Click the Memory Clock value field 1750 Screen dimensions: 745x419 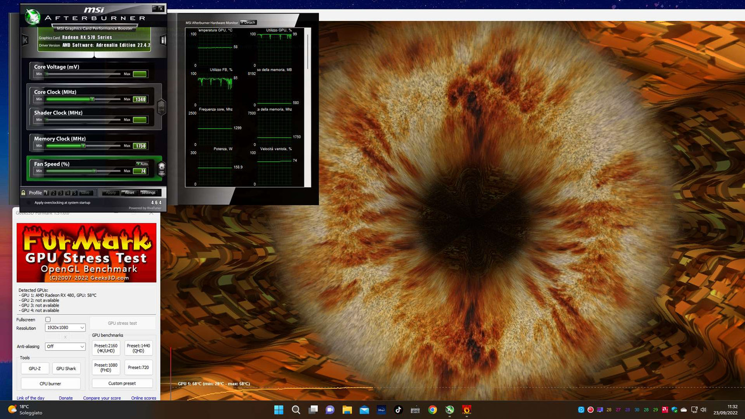coord(140,145)
